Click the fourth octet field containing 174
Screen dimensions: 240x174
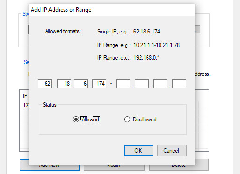pos(99,84)
